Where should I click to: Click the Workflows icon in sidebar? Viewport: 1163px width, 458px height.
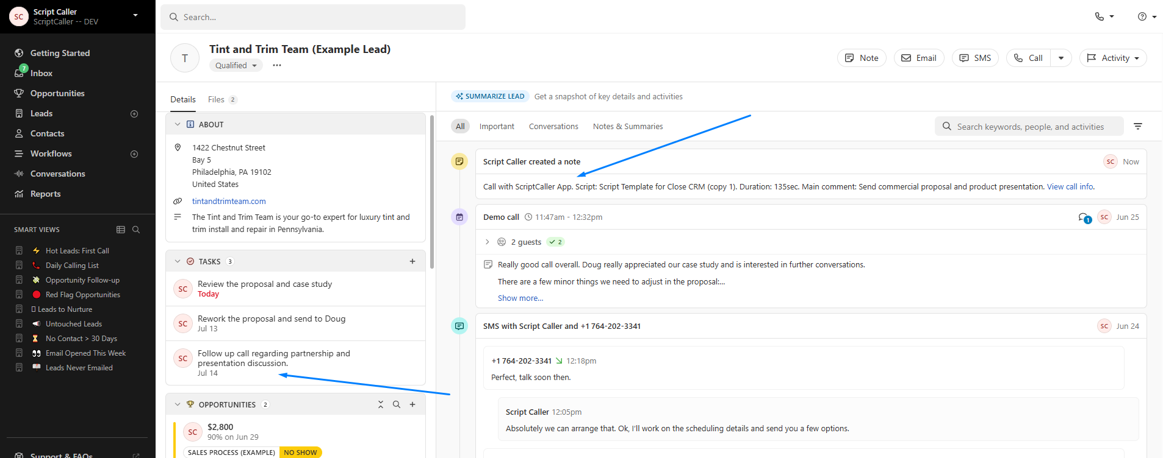pyautogui.click(x=19, y=153)
